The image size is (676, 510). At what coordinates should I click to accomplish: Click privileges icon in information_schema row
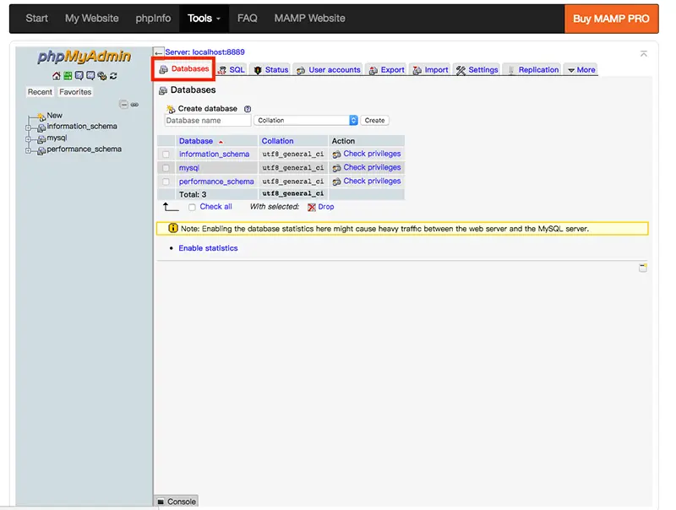[x=336, y=155]
